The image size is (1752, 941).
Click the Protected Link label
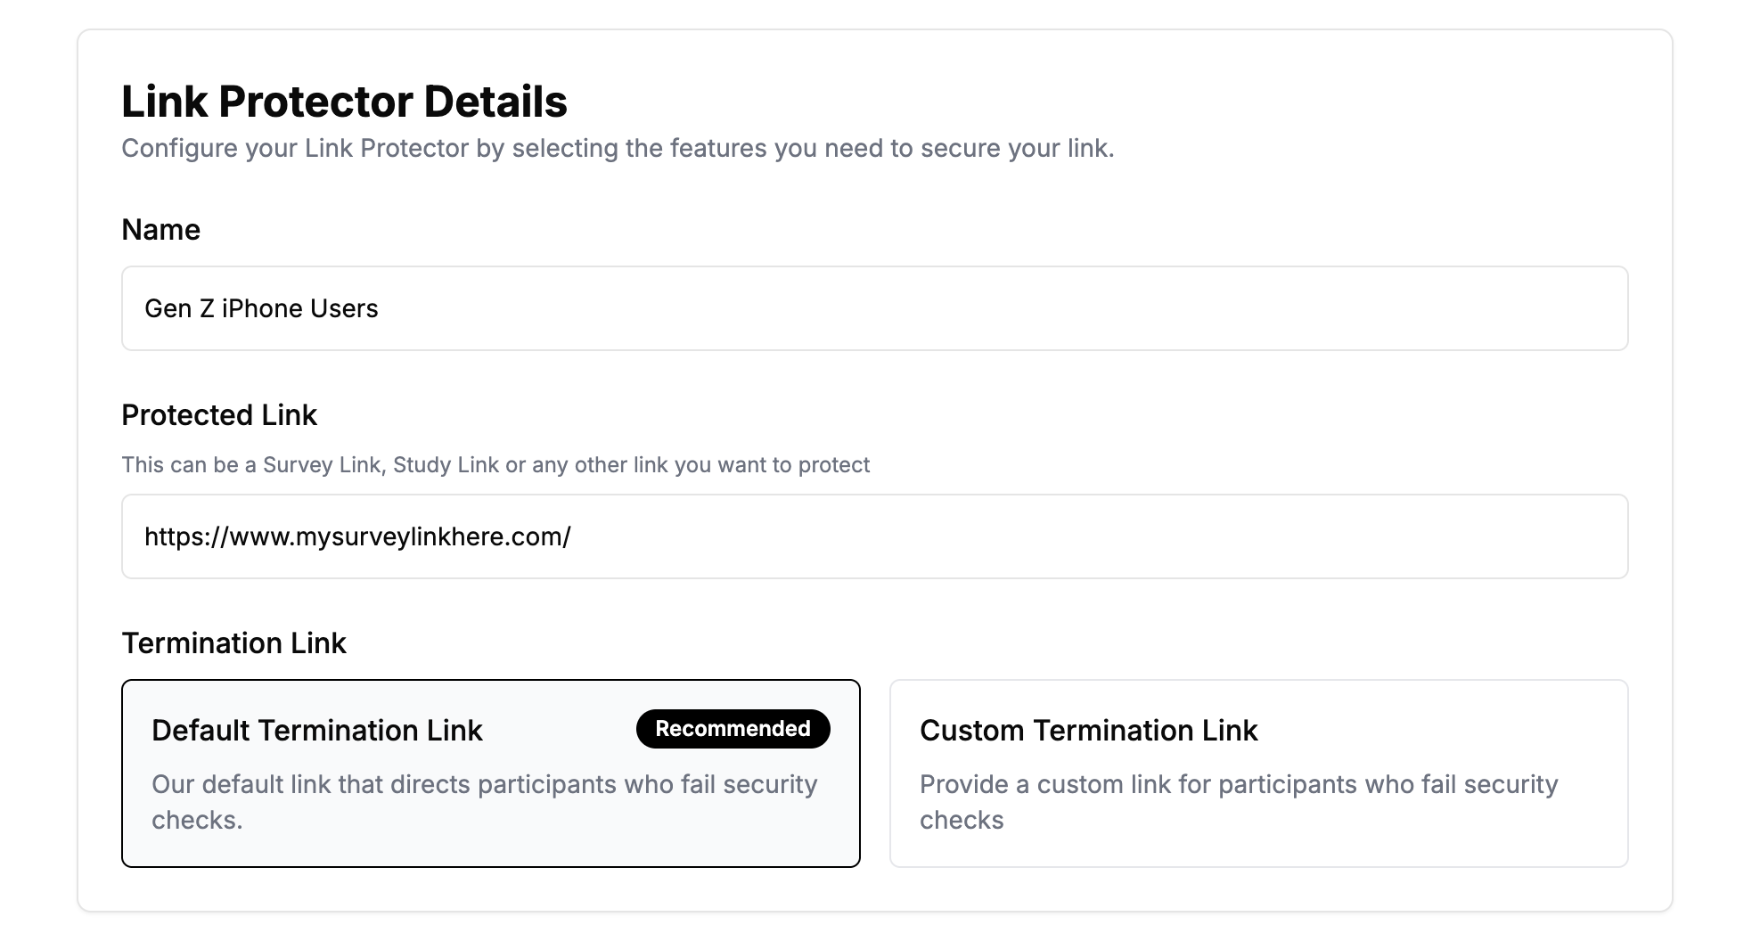[x=219, y=415]
